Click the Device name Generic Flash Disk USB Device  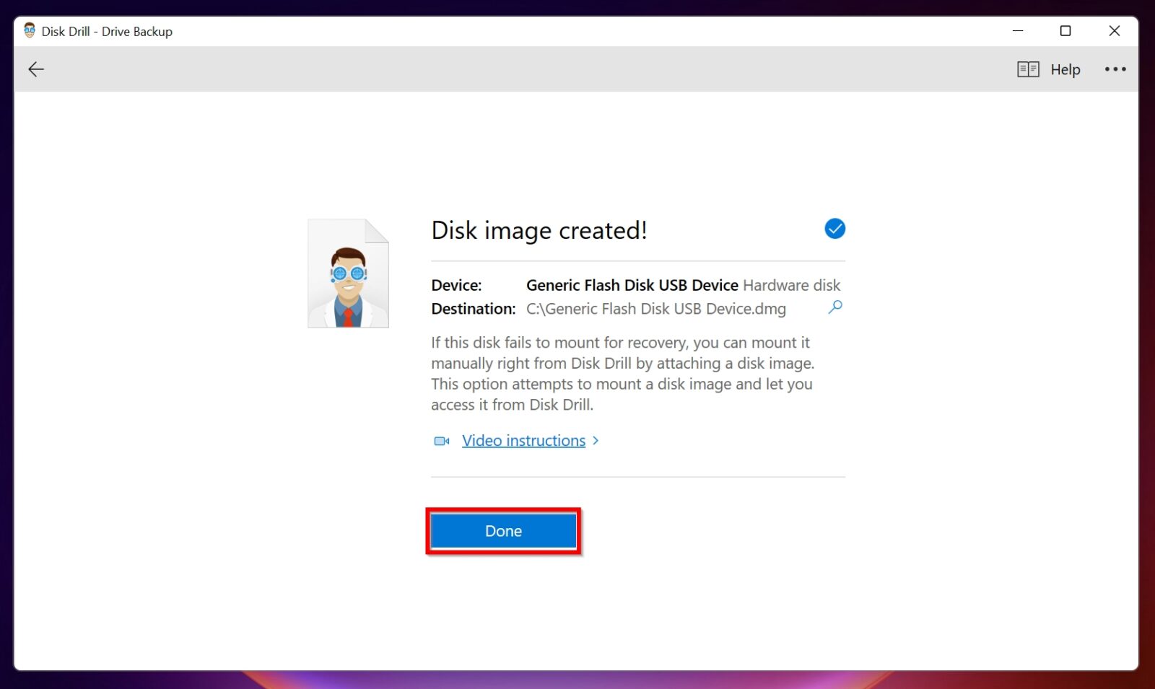(x=632, y=285)
